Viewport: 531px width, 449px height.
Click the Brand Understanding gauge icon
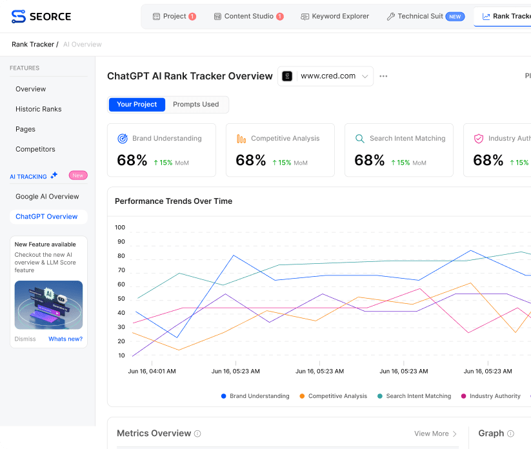(x=123, y=138)
